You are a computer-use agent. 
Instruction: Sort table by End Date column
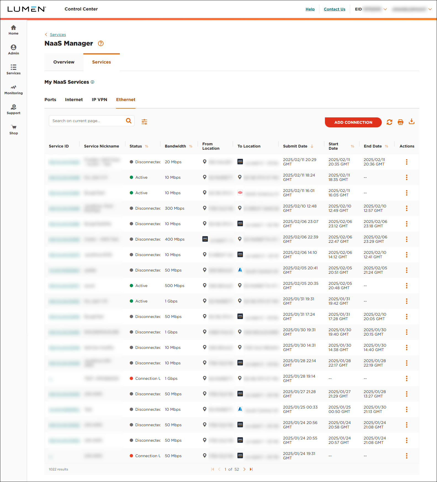pyautogui.click(x=386, y=146)
